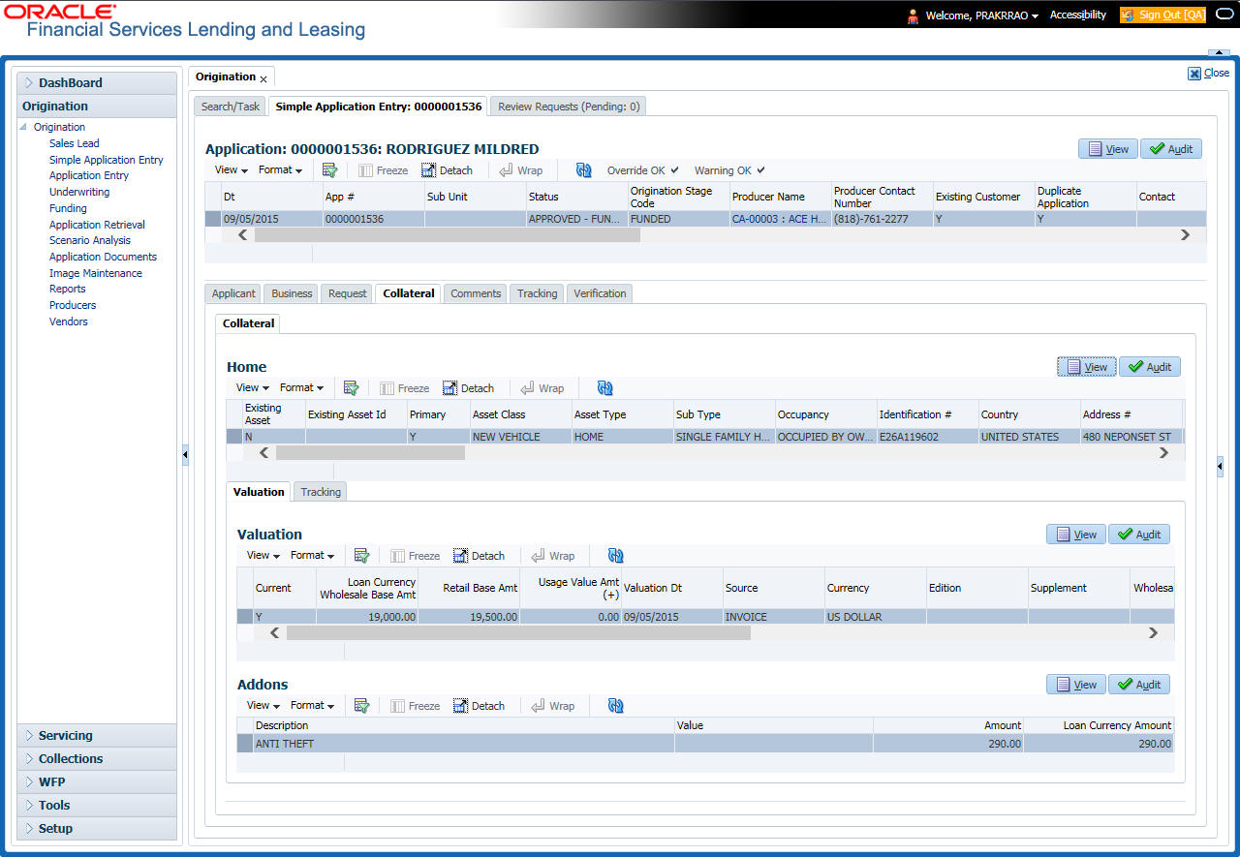Open View menu in Valuation toolbar
The image size is (1240, 857).
point(263,556)
